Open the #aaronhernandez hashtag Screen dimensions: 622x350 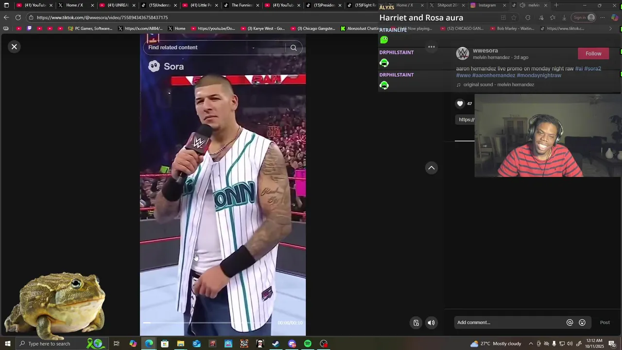pos(494,75)
